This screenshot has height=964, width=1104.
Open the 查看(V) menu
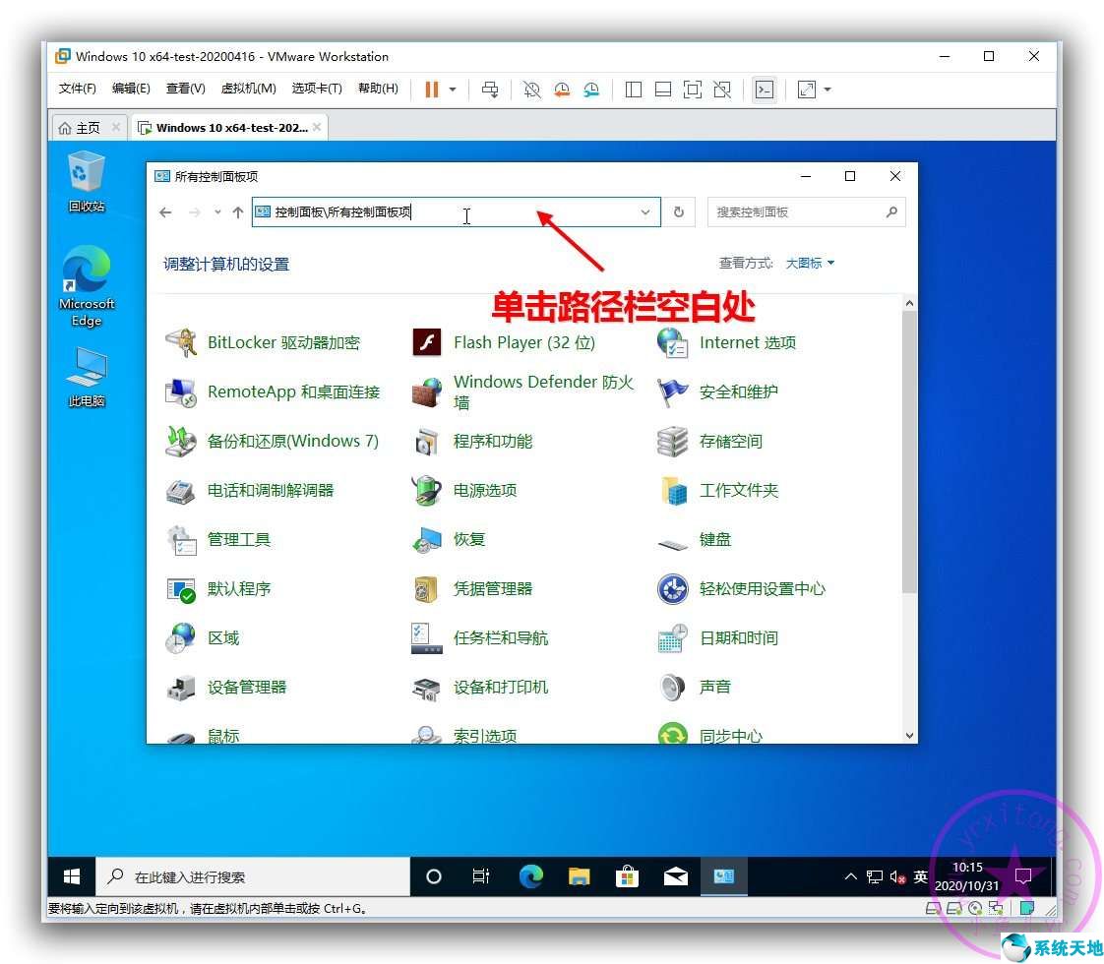(185, 88)
